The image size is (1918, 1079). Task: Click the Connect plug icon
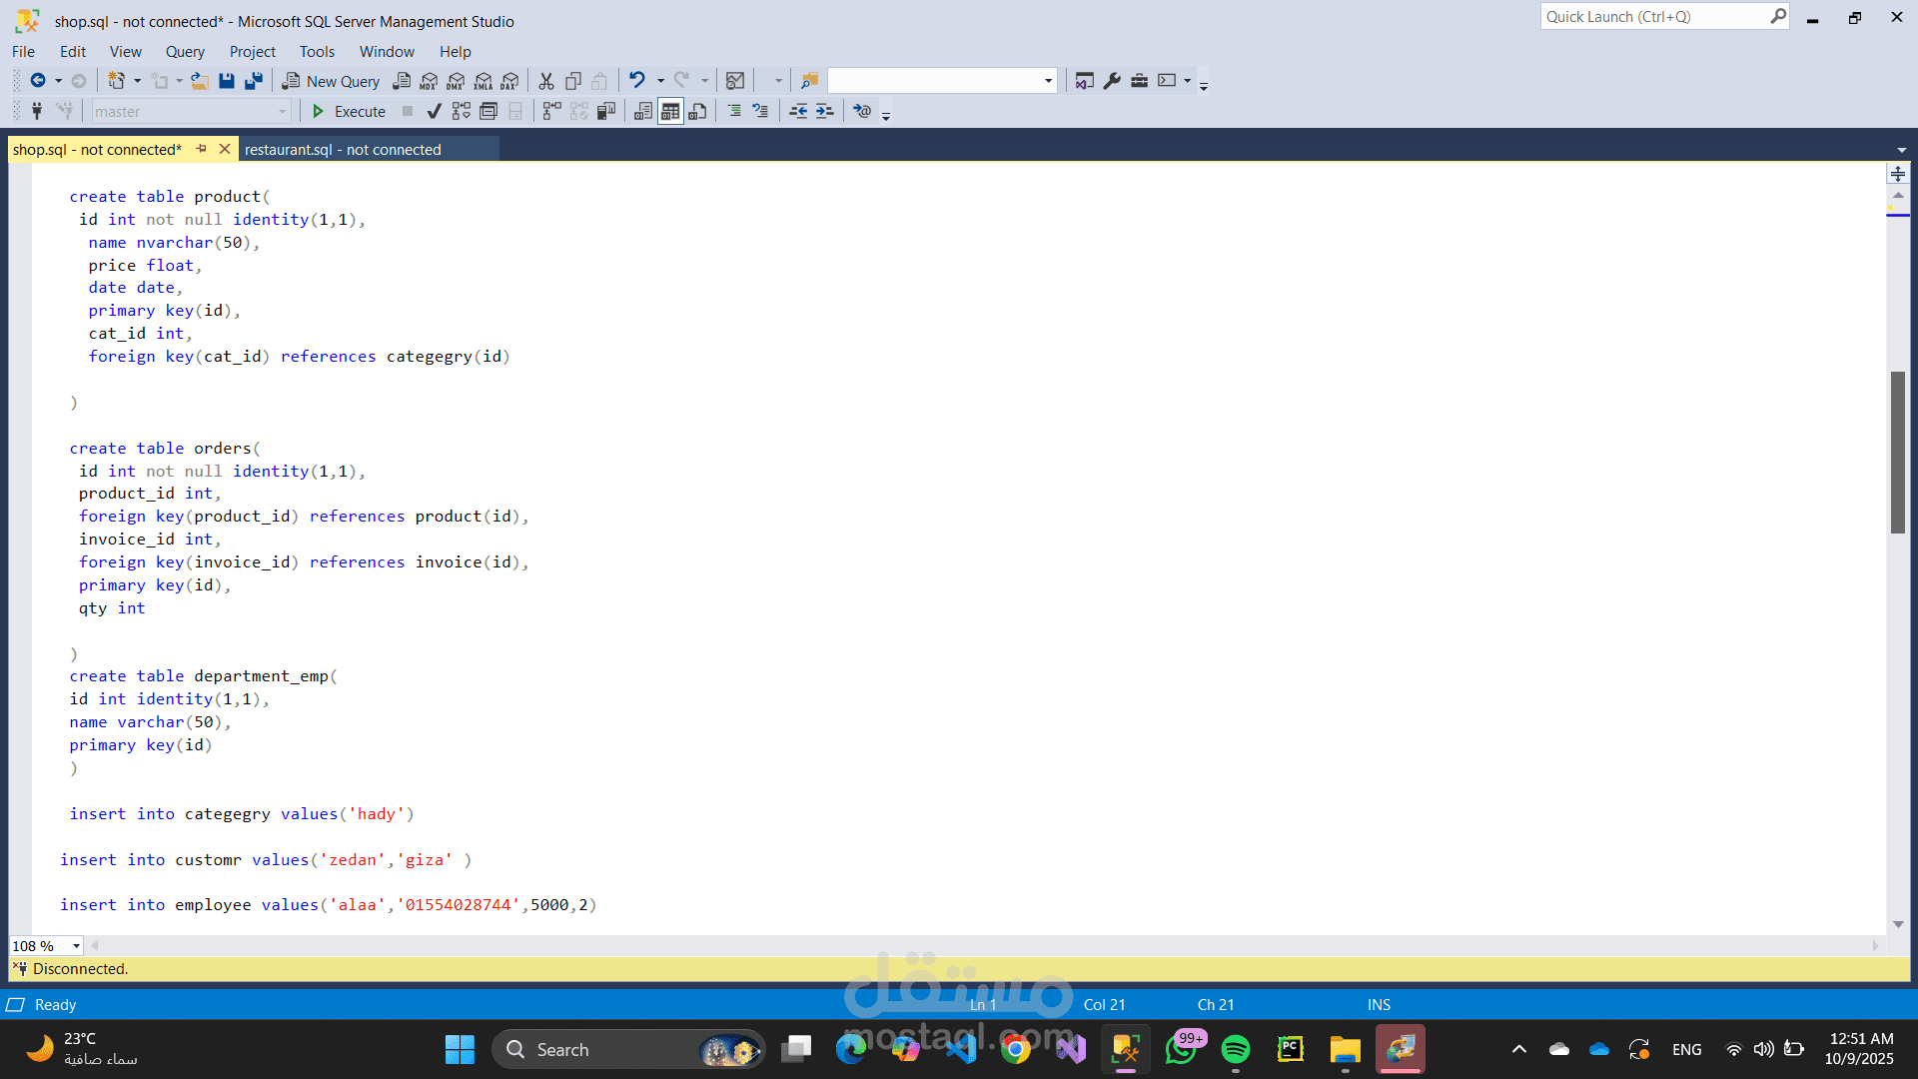coord(37,111)
